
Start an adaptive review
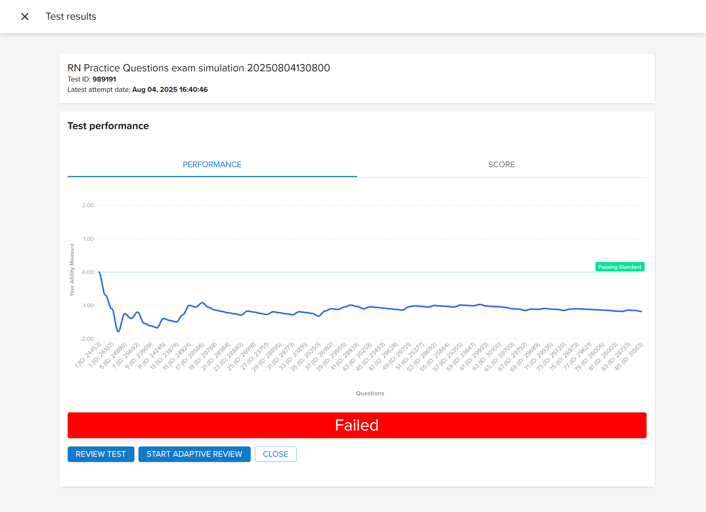coord(194,454)
